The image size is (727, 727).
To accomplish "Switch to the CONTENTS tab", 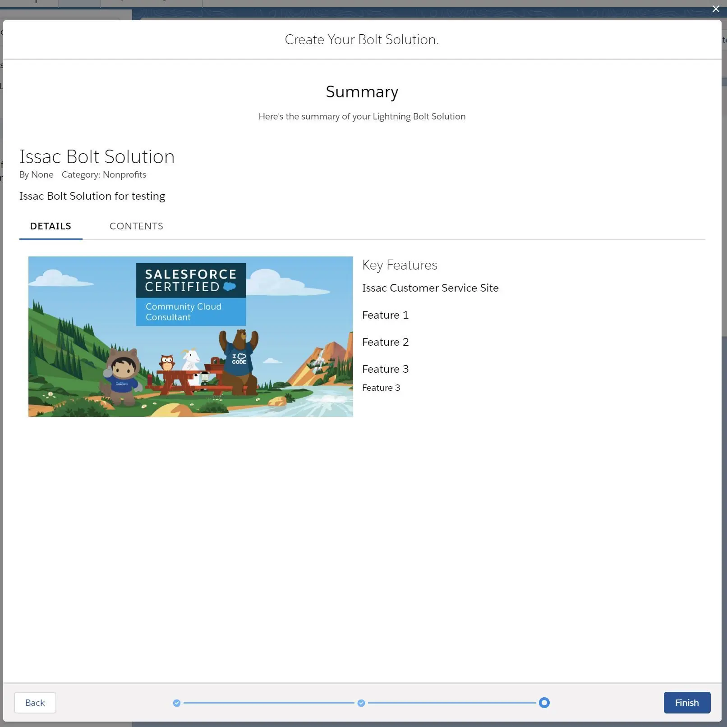I will pyautogui.click(x=136, y=226).
